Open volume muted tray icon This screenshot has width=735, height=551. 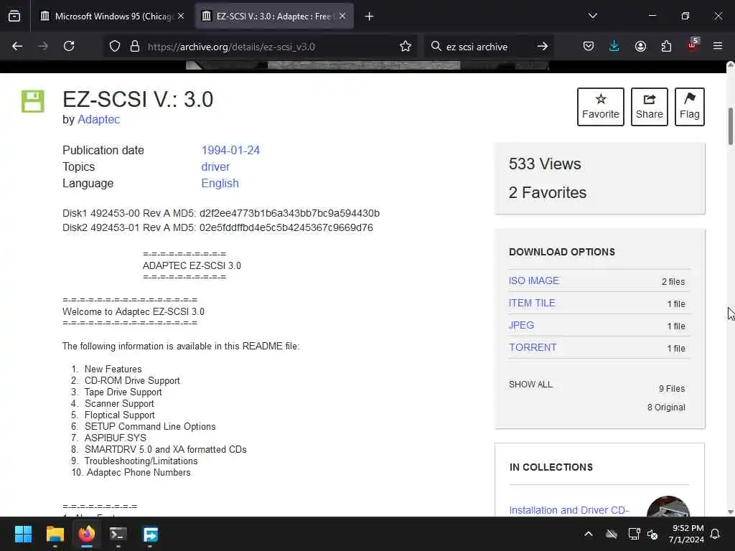coord(652,534)
